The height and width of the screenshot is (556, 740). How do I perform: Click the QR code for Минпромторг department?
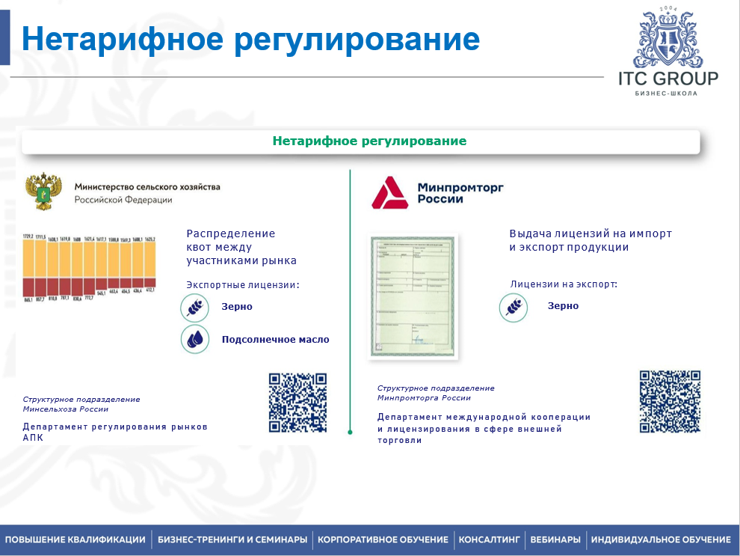coord(670,402)
